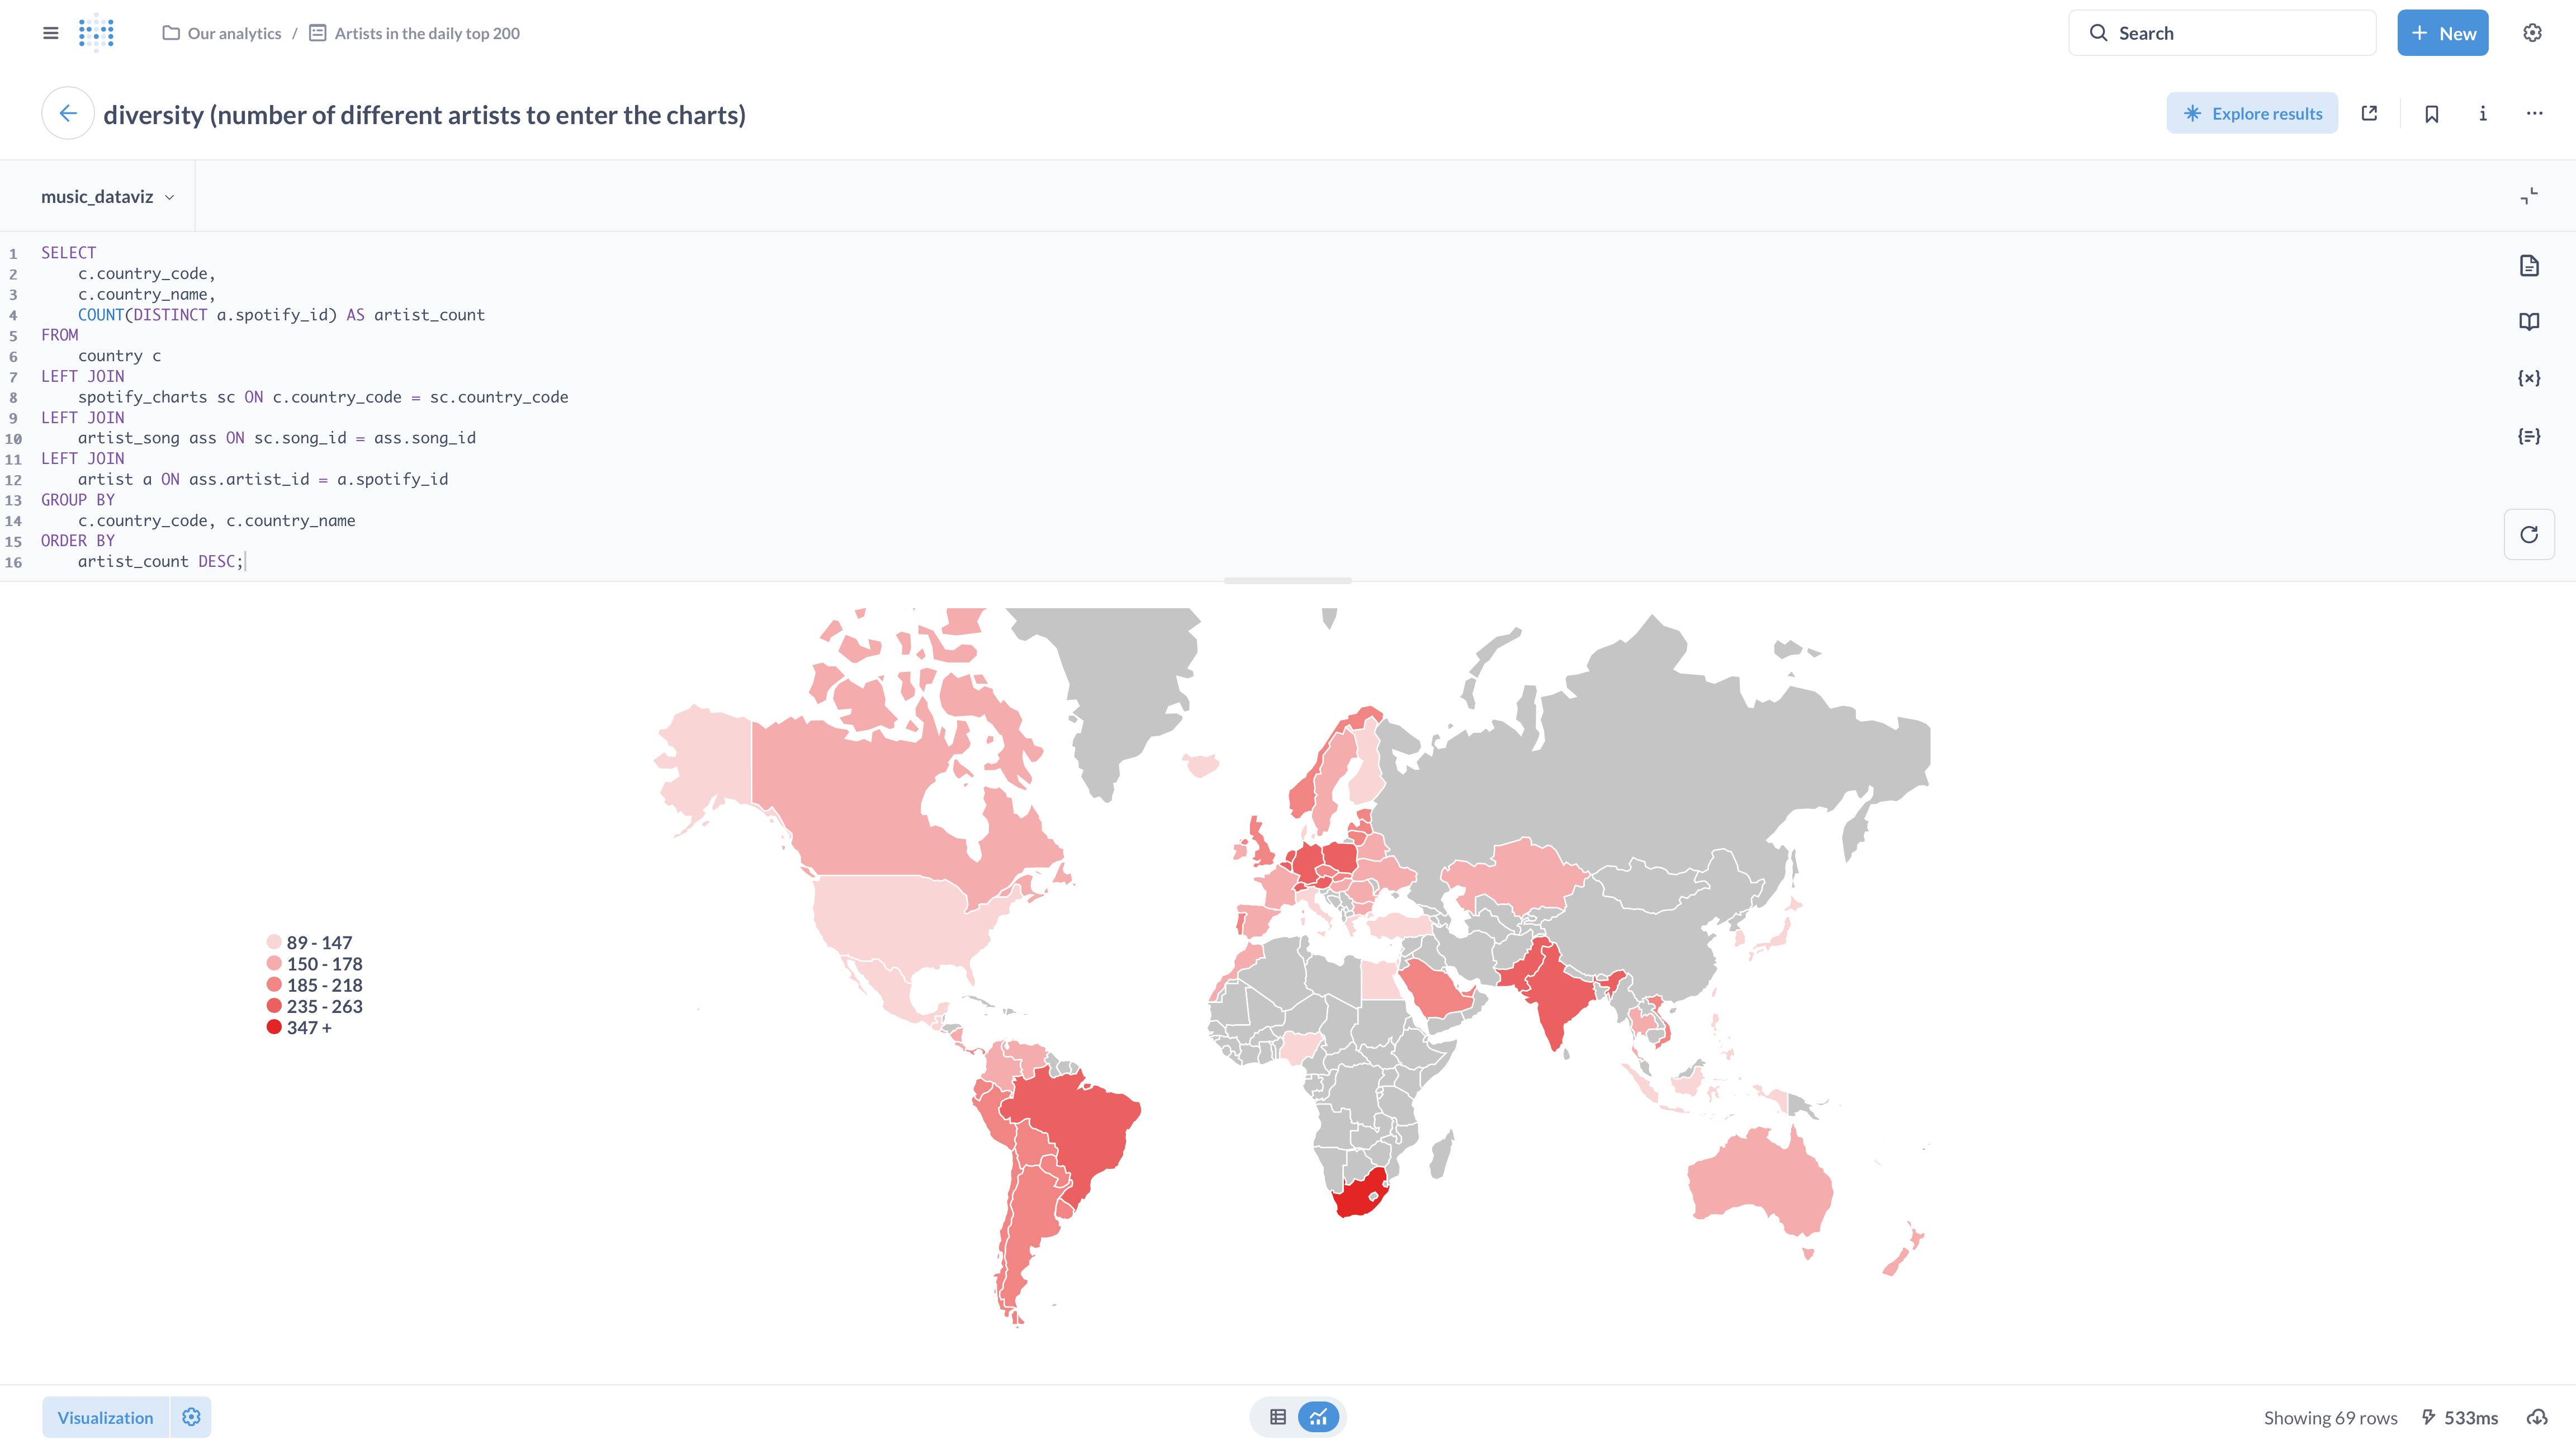Collapse the SQL editor
This screenshot has width=2576, height=1449.
pos(2529,196)
